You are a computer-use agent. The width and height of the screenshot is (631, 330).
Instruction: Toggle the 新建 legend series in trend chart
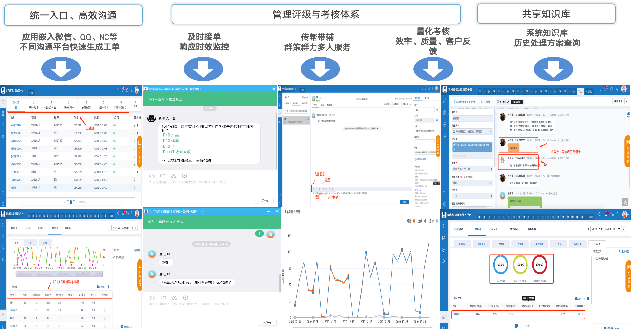(x=411, y=221)
